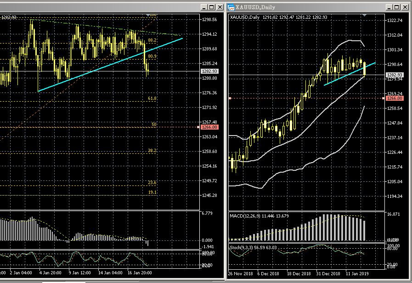Click the XAUUSD Daily chart window icon

click(231, 7)
